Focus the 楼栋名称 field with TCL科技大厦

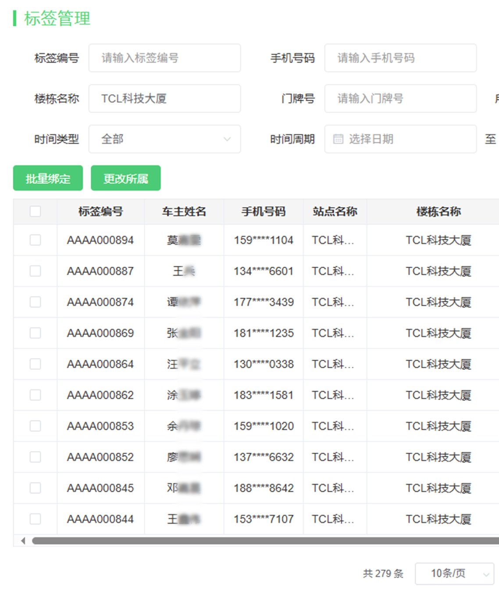[x=164, y=98]
